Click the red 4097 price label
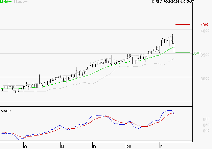The width and height of the screenshot is (212, 149). pyautogui.click(x=205, y=25)
